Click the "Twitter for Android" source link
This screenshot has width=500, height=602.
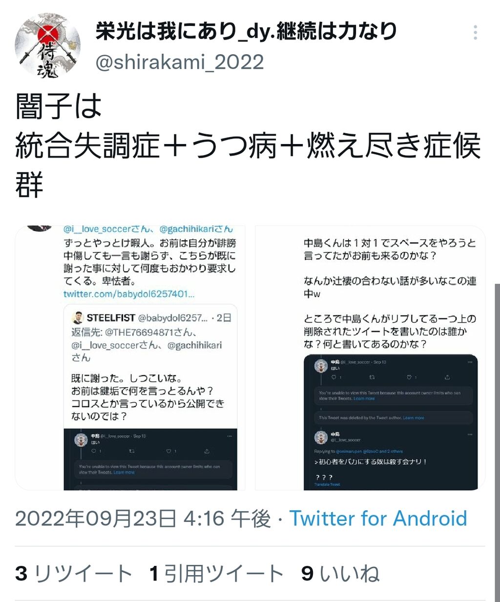coord(378,519)
